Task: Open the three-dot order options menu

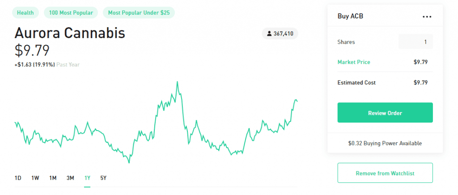Action: coord(427,17)
